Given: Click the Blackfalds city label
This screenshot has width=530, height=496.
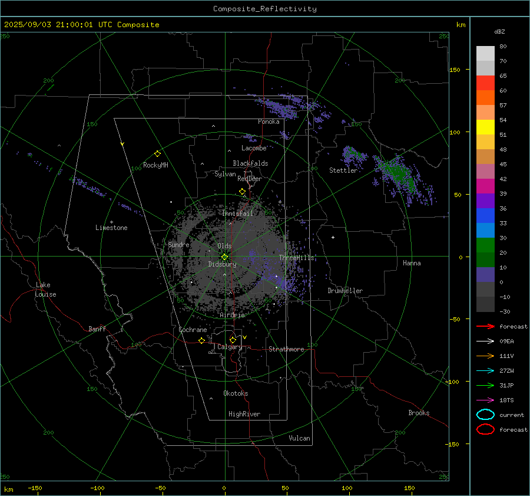Looking at the screenshot, I should pyautogui.click(x=250, y=163).
